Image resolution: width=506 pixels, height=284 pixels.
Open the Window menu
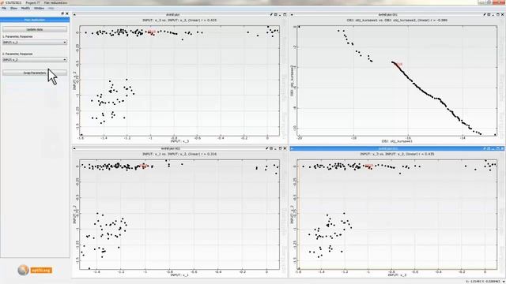tap(39, 8)
